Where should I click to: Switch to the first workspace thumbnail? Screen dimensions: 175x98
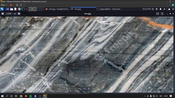(33, 9)
